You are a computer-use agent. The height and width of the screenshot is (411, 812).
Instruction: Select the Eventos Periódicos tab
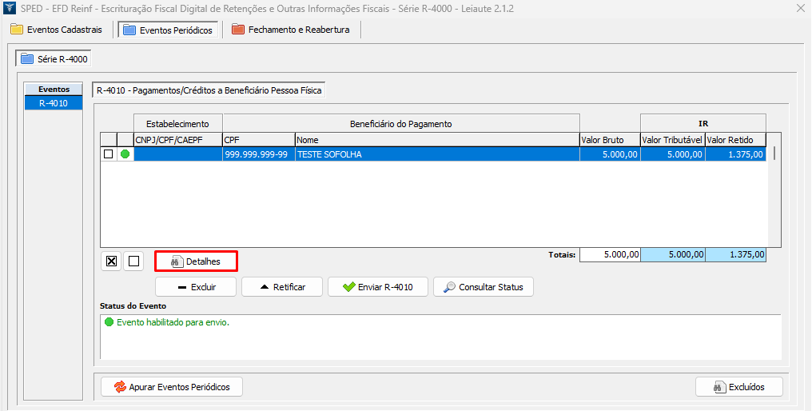pyautogui.click(x=168, y=30)
